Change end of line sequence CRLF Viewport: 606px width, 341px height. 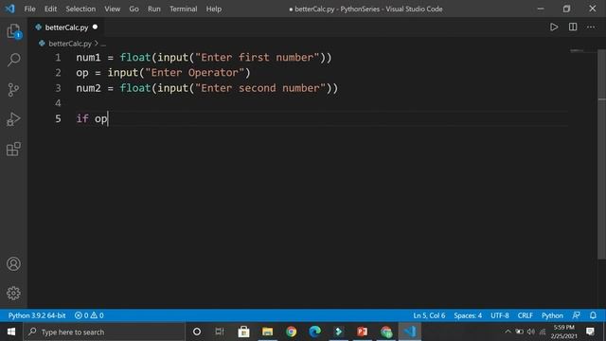(x=525, y=315)
